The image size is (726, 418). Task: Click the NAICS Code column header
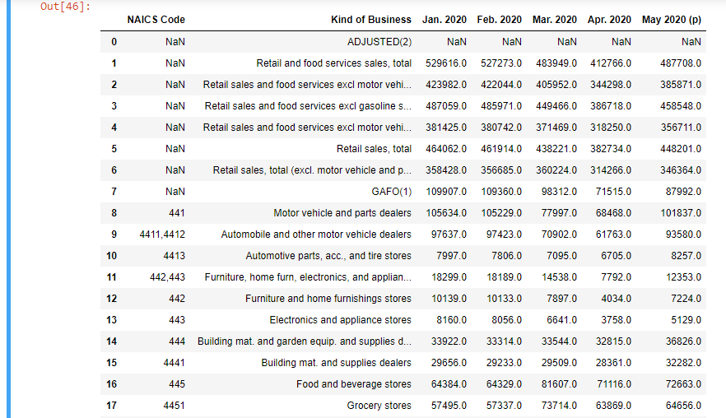pyautogui.click(x=156, y=19)
